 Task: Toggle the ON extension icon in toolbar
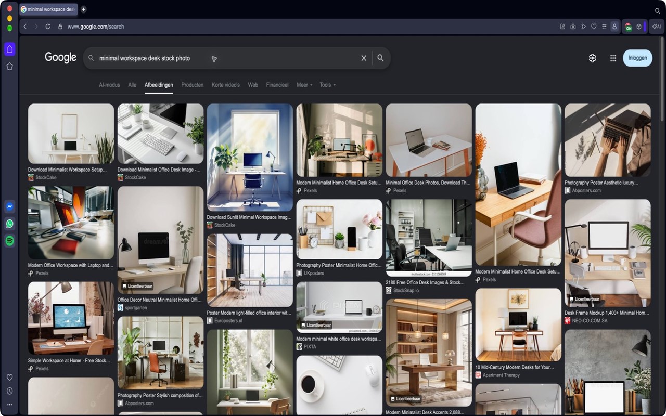(x=629, y=27)
